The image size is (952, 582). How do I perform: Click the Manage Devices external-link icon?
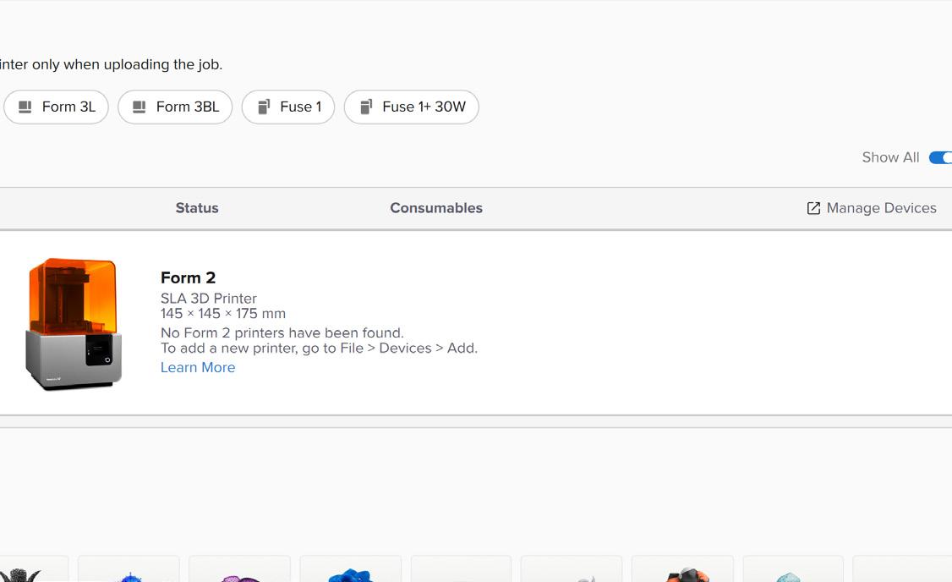coord(813,208)
